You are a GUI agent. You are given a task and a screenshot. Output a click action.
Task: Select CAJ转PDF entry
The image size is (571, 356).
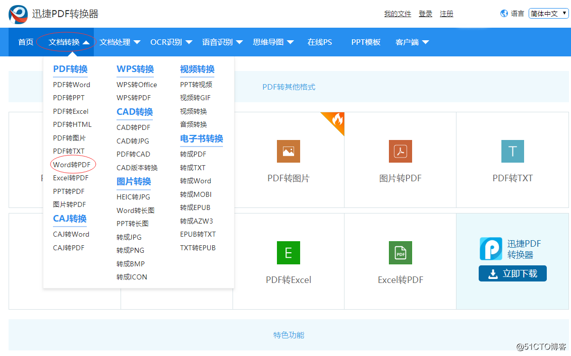pos(69,248)
